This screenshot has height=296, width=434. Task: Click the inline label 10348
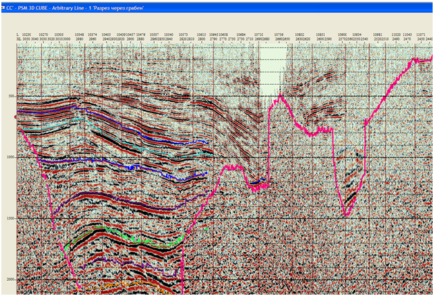coord(79,34)
